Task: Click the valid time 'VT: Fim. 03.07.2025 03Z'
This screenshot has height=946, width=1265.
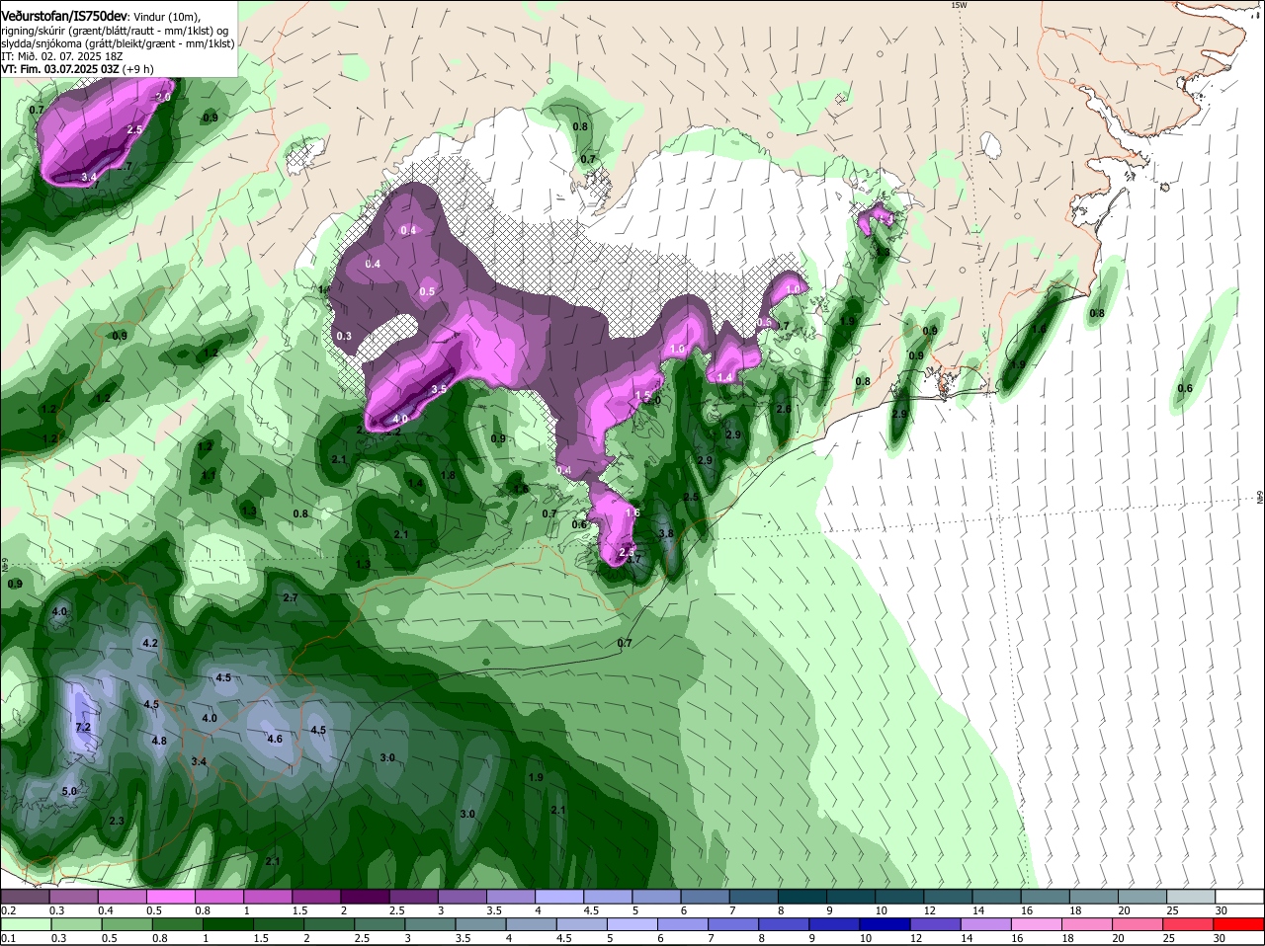Action: tap(60, 69)
